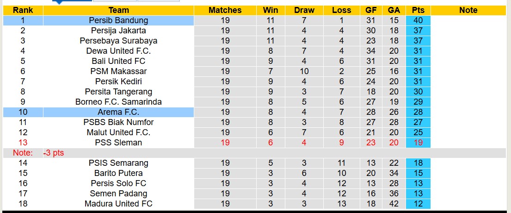Image resolution: width=511 pixels, height=213 pixels.
Task: Click the Team column header
Action: (118, 10)
